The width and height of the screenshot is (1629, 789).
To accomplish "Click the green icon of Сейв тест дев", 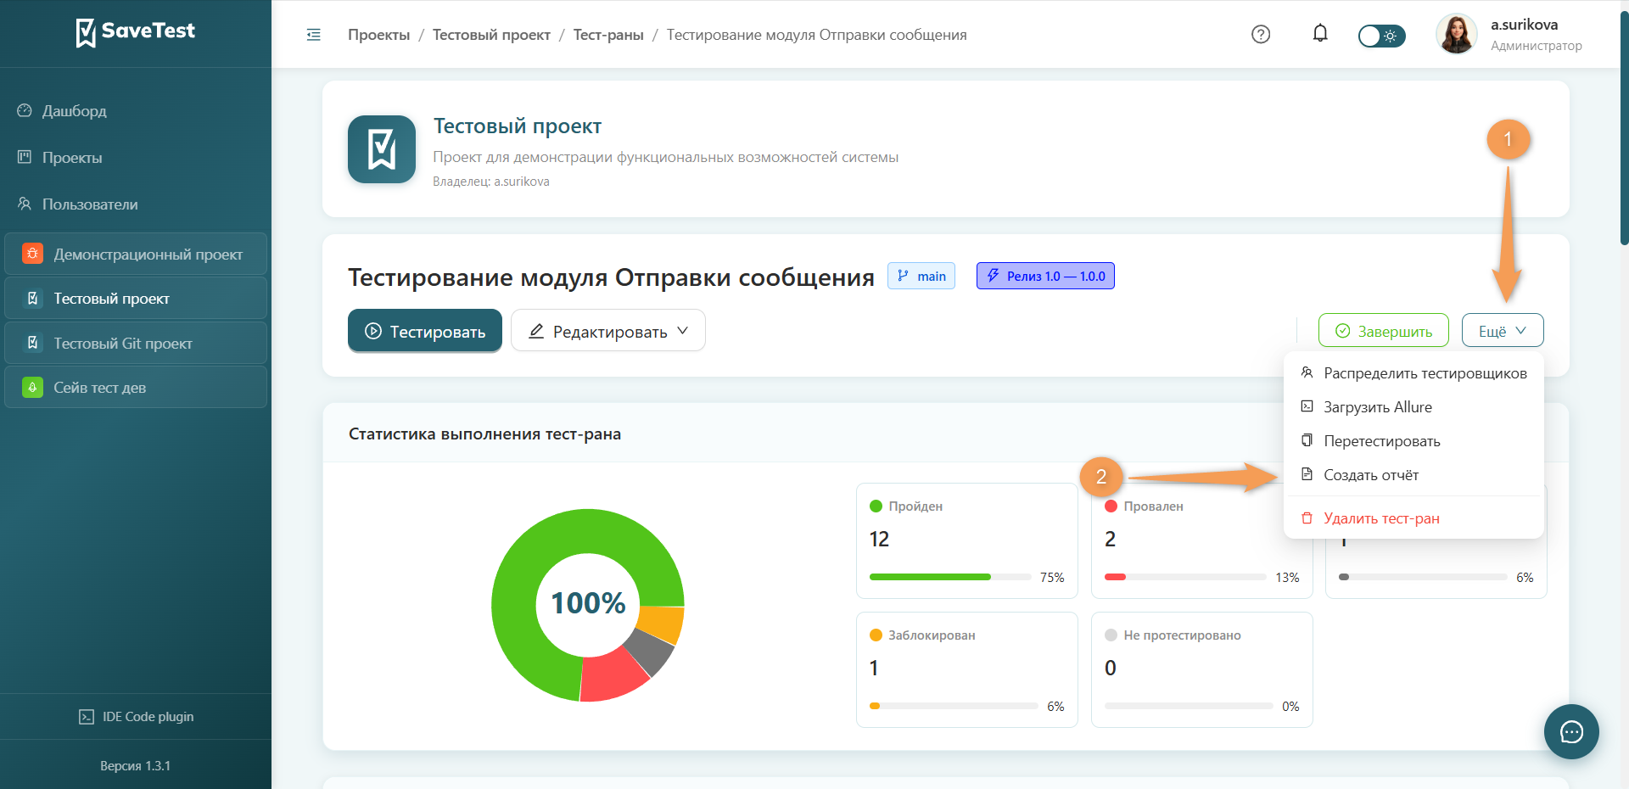I will point(32,388).
